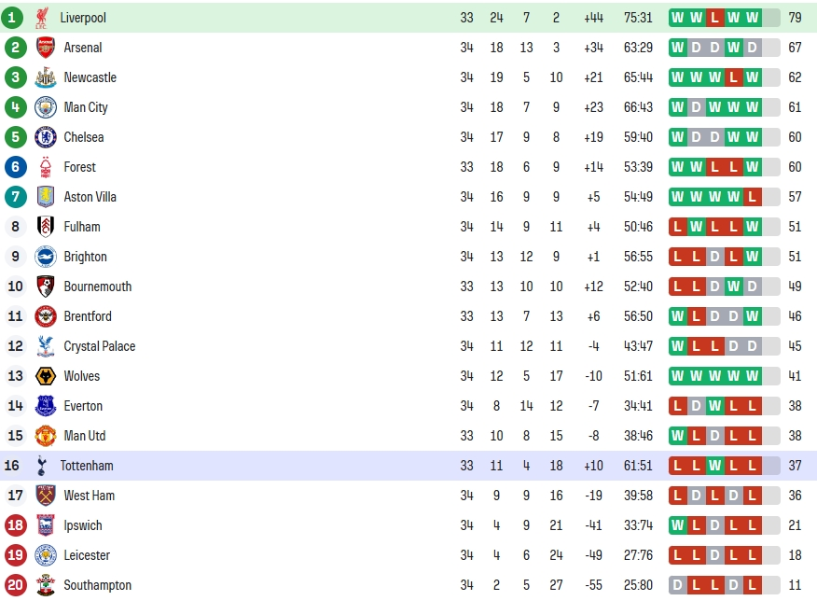Click the West Ham club crest
Viewport: 817px width, 601px height.
click(x=46, y=496)
